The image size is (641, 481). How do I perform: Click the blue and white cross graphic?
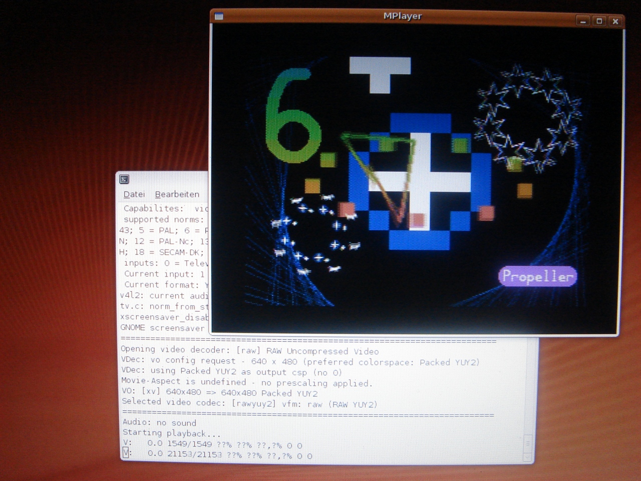420,181
